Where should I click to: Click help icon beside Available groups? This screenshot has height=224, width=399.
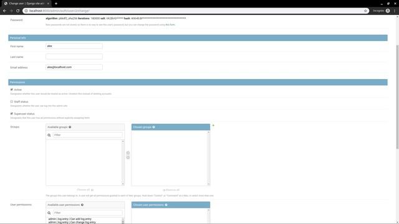tap(70, 127)
